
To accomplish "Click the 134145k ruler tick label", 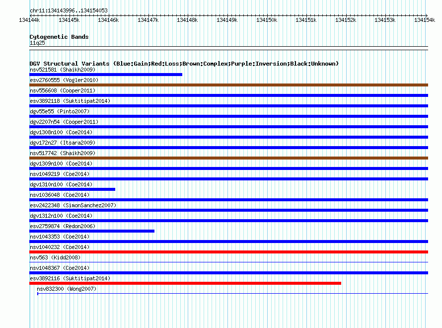I will (x=69, y=20).
